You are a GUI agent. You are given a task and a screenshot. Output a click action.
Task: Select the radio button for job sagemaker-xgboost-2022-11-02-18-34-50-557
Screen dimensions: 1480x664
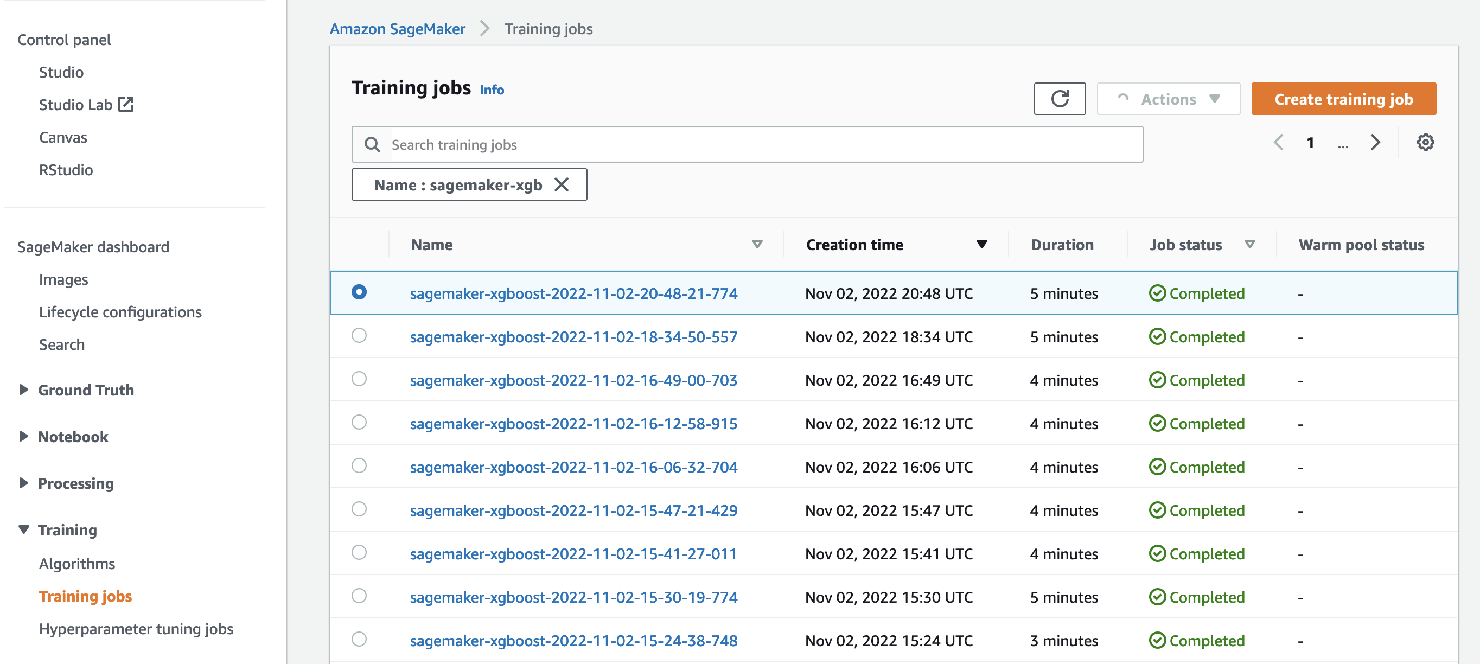point(360,336)
